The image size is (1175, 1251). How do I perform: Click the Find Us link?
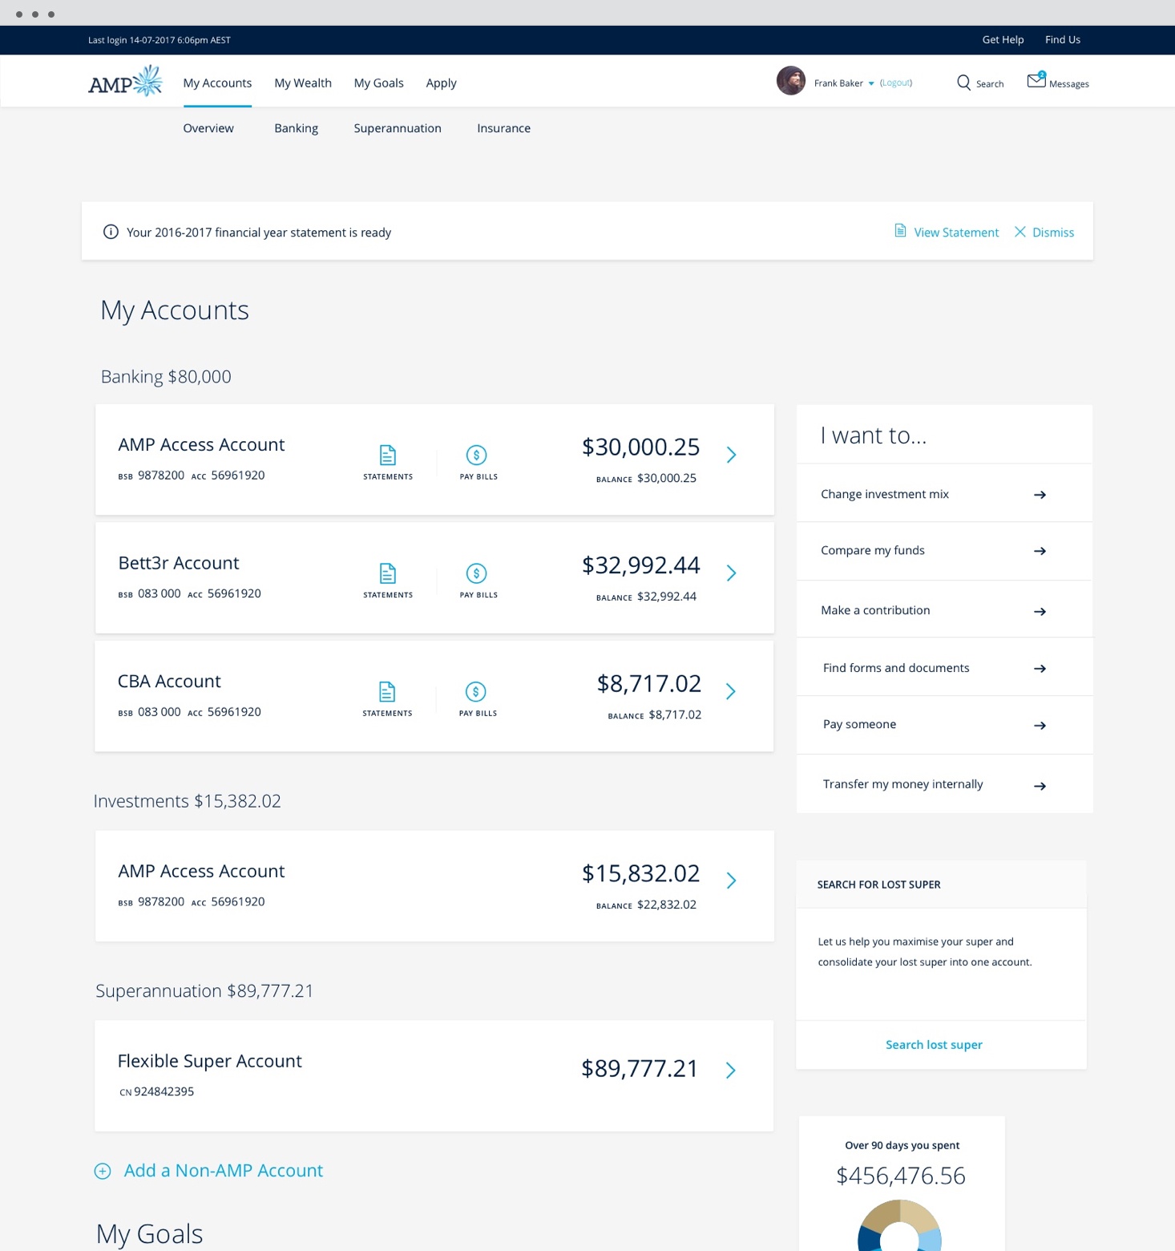1063,39
